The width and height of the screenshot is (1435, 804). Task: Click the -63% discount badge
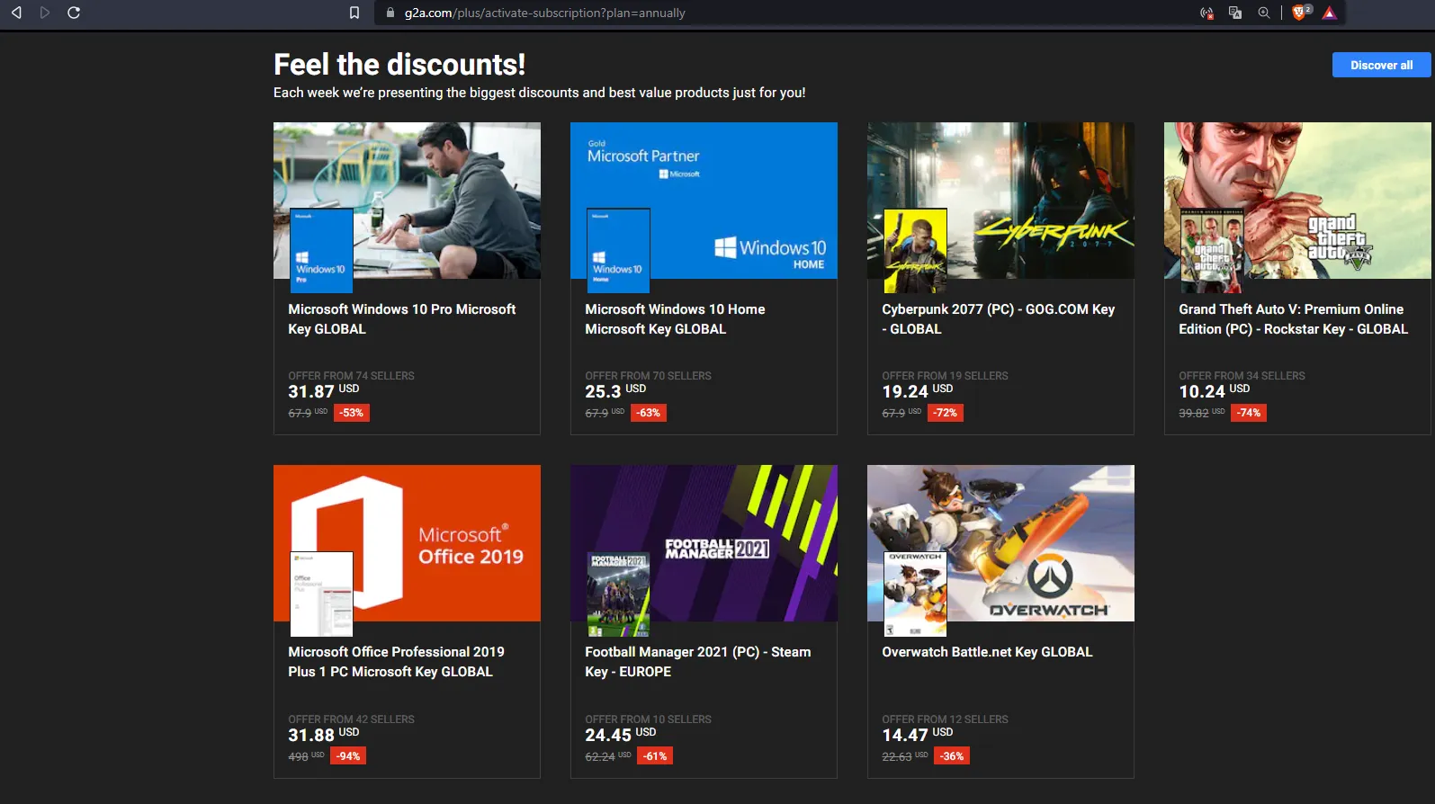click(649, 413)
